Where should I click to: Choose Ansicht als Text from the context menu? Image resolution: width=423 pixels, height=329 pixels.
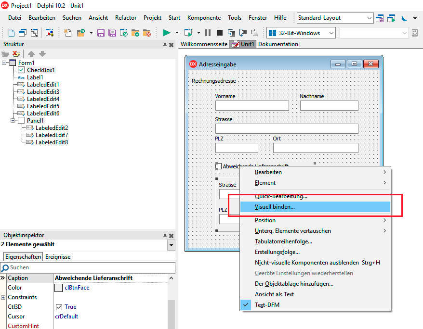[315, 294]
